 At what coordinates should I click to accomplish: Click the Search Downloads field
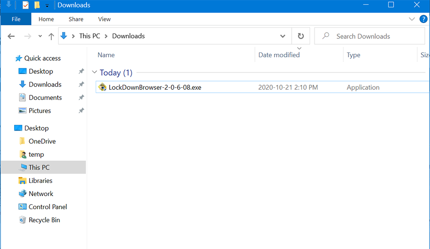pyautogui.click(x=370, y=36)
